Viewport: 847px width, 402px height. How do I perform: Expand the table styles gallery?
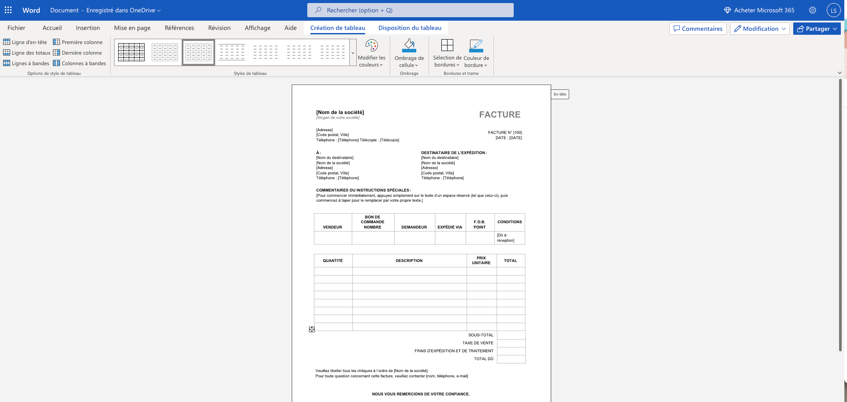353,53
